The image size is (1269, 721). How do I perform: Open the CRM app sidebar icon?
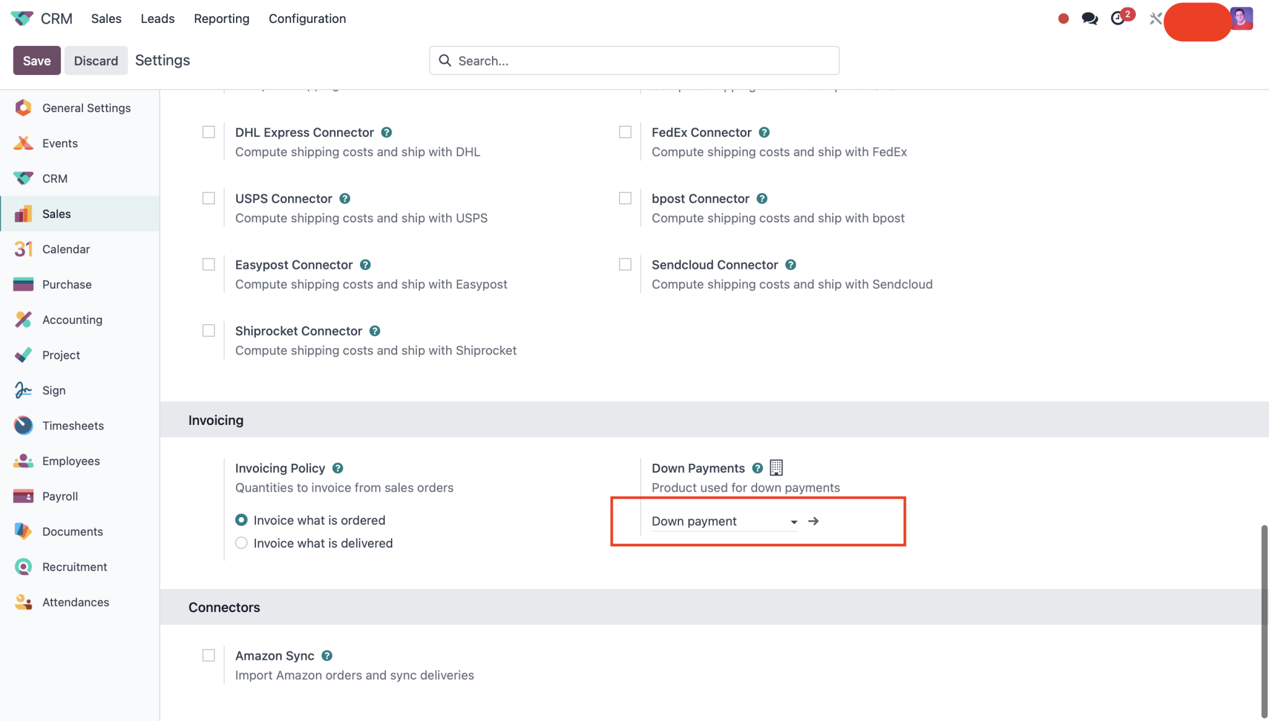[x=22, y=178]
